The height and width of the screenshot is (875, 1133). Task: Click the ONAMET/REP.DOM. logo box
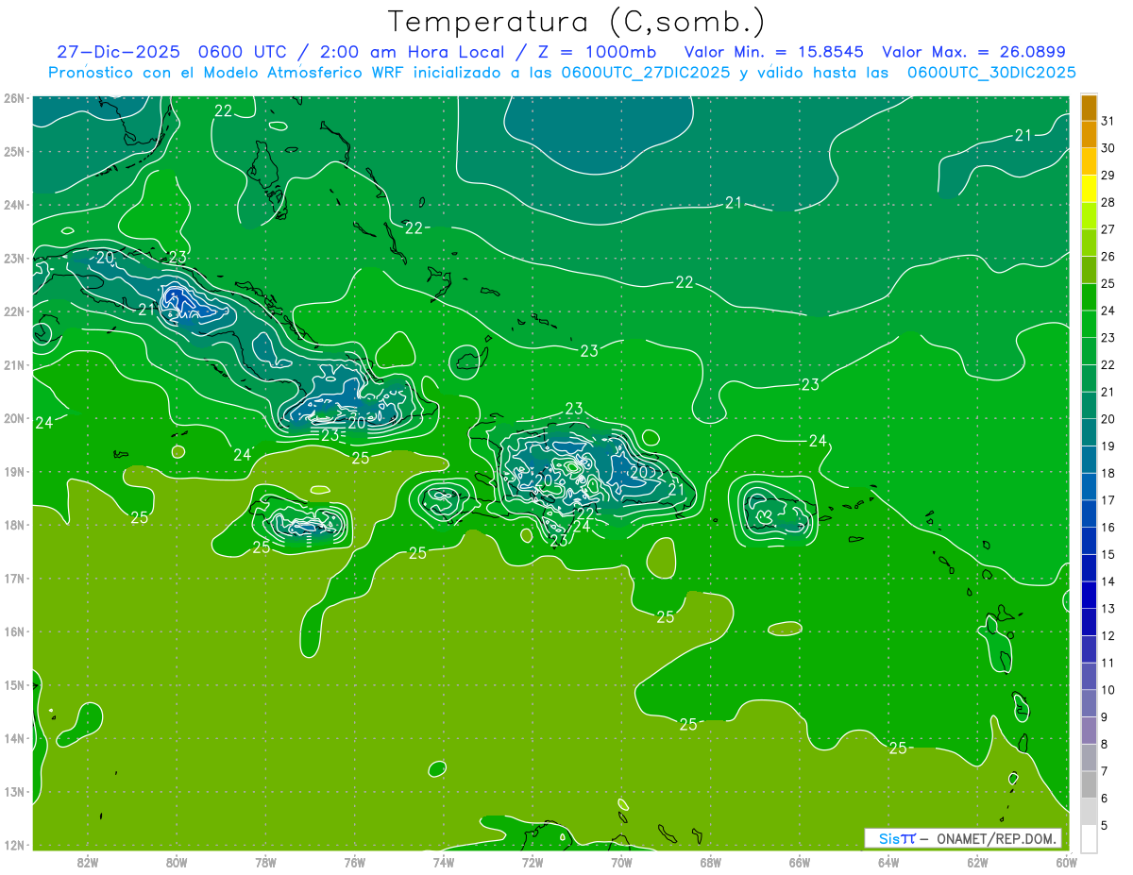[963, 838]
